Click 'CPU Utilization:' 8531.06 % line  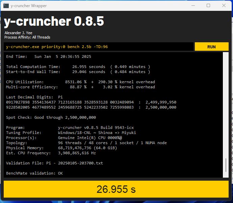(x=80, y=82)
